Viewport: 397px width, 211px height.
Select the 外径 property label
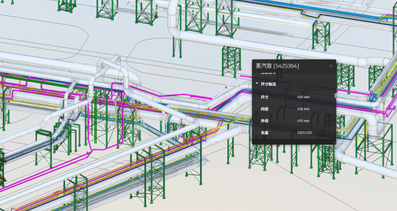tap(265, 121)
